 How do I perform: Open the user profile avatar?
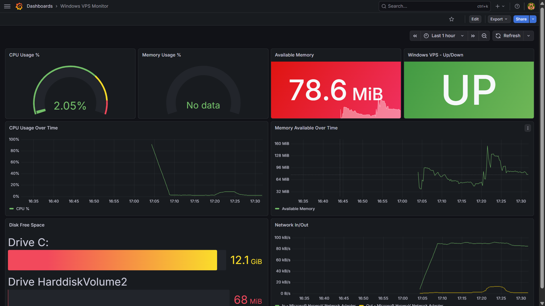[x=531, y=6]
